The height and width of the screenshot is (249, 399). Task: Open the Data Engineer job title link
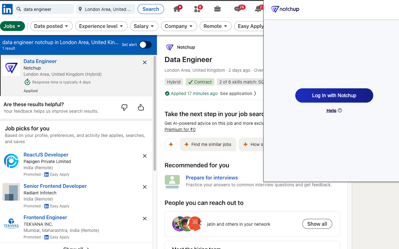point(40,61)
